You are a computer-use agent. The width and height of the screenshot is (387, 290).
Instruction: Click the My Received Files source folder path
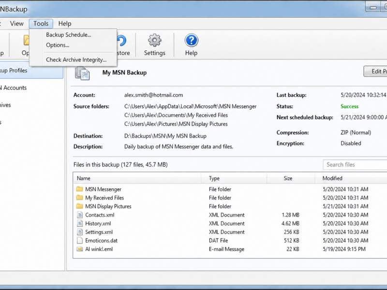(176, 115)
